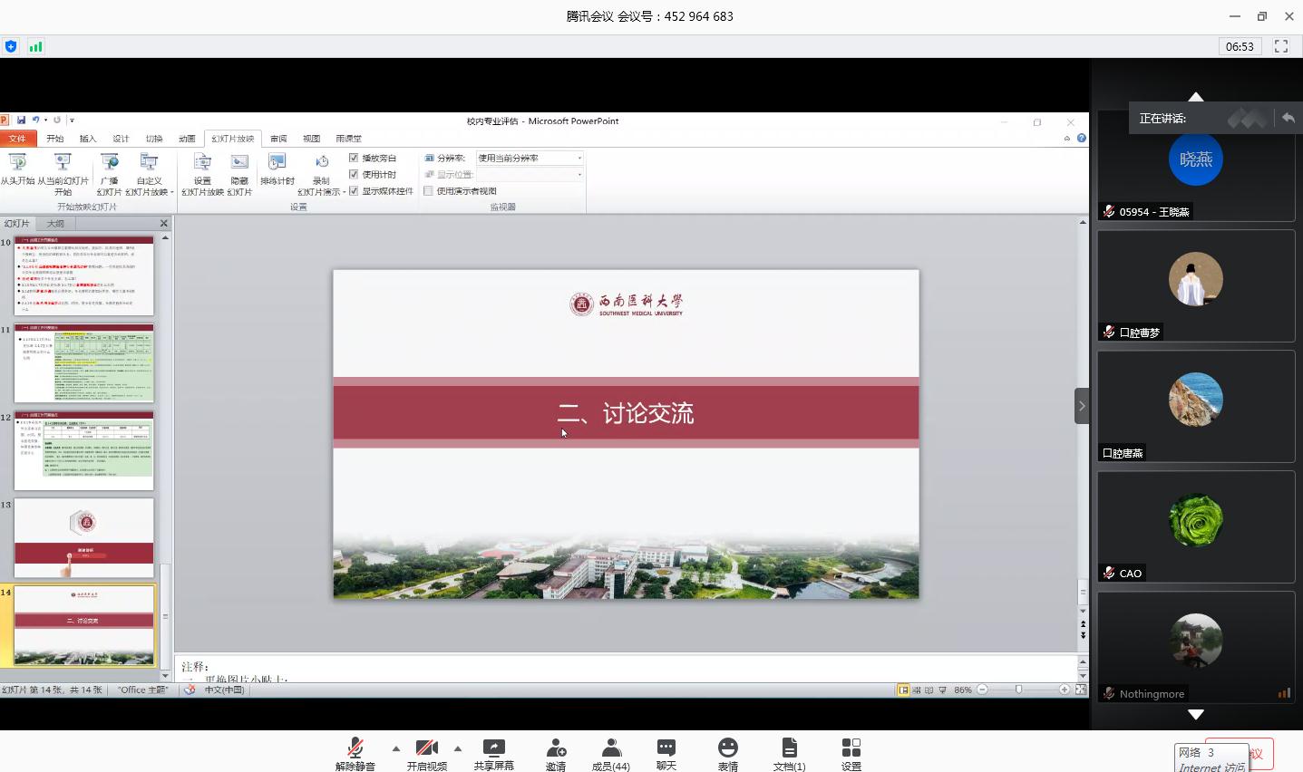Screen dimensions: 1303x772
Task: Switch to the 大纲 outline tab
Action: tap(55, 223)
